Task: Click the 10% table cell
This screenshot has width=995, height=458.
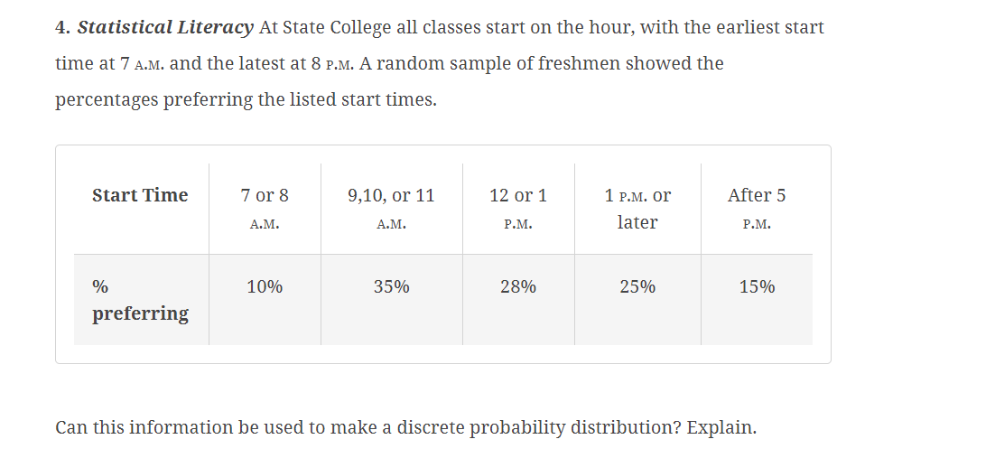Action: 265,300
